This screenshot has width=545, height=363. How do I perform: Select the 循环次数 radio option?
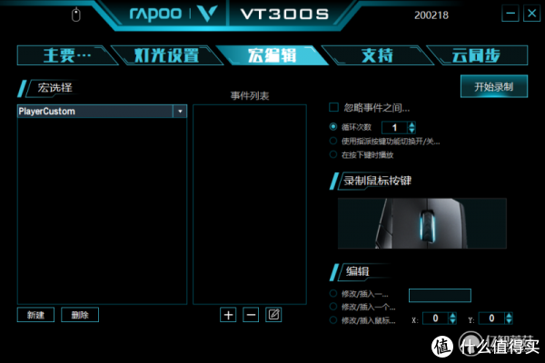(333, 127)
